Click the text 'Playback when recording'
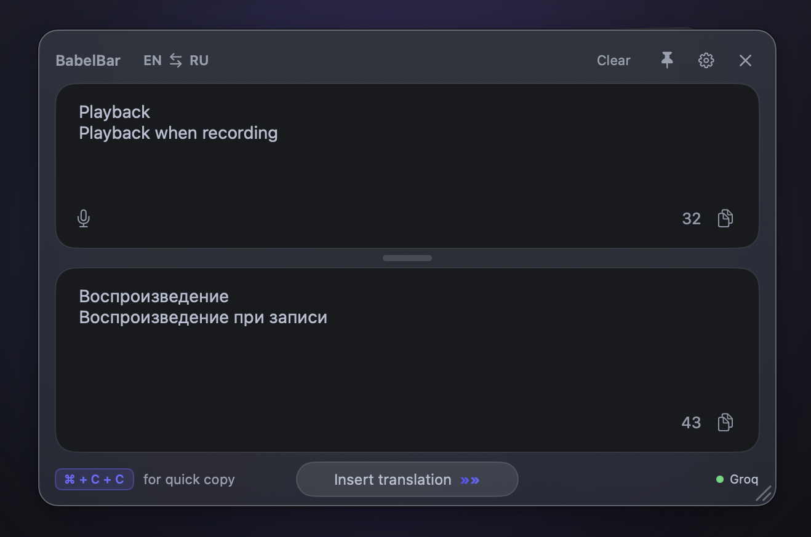 (178, 133)
